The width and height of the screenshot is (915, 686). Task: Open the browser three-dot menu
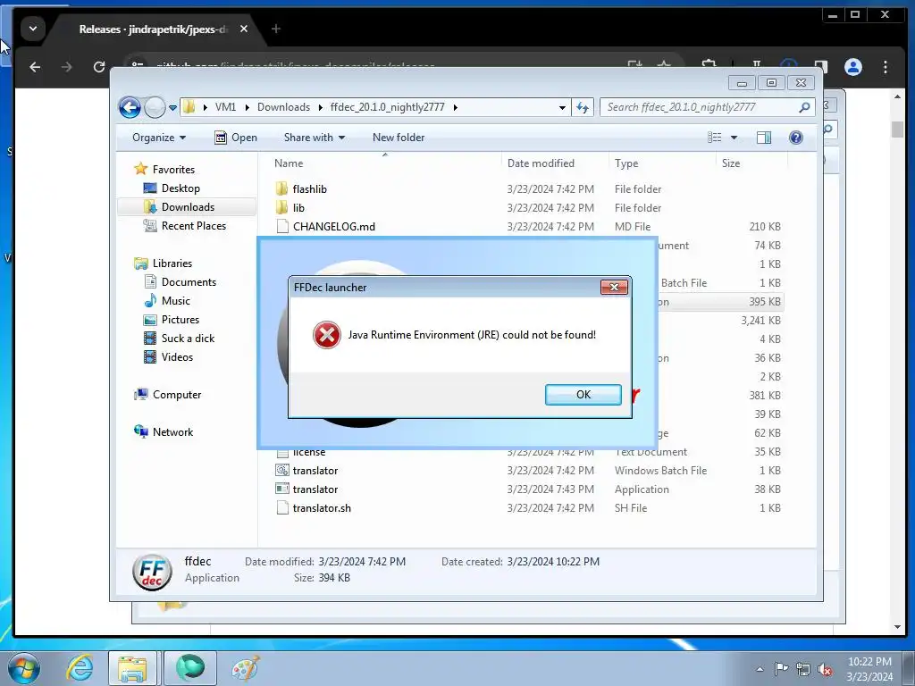(886, 67)
